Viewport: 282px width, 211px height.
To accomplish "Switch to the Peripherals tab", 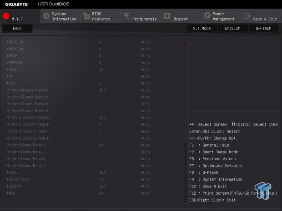I will [x=141, y=16].
